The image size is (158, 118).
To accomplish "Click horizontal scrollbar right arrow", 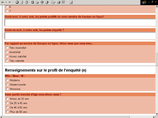I will pos(154,117).
